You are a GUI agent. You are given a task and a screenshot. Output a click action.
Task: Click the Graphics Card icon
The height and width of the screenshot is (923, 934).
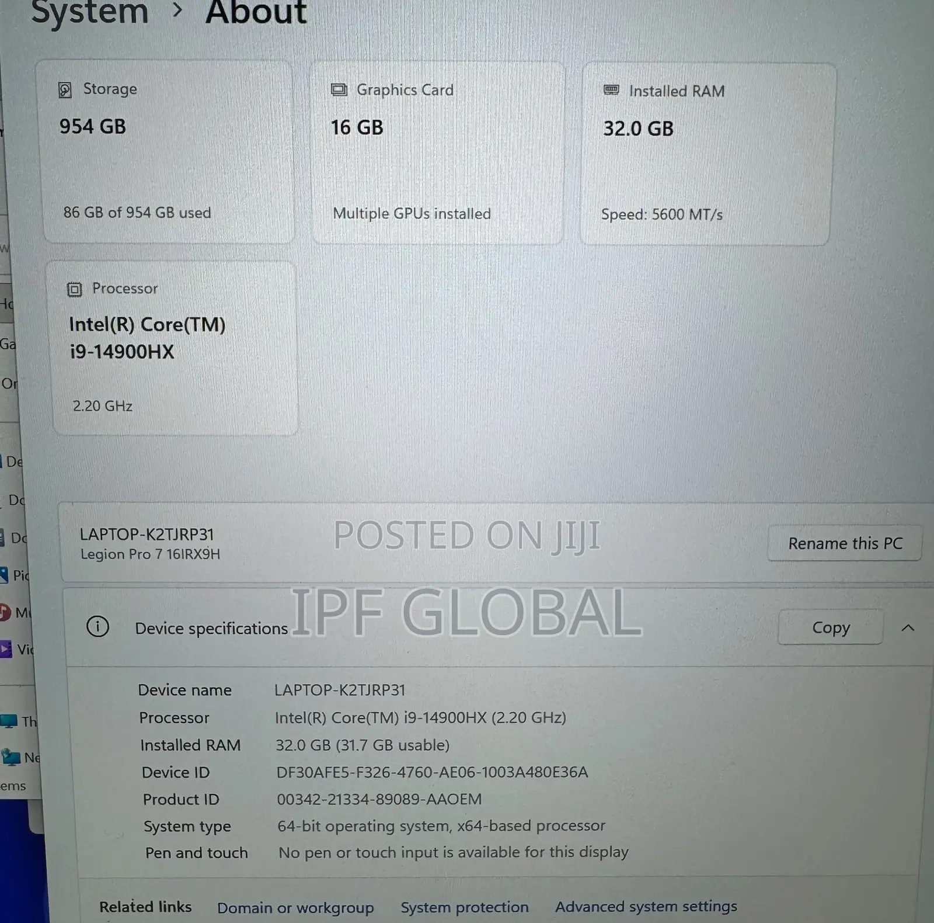339,90
